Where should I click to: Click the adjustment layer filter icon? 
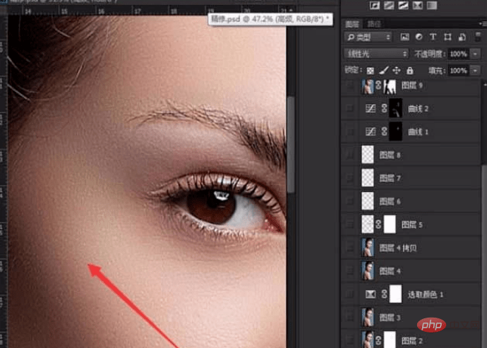[419, 37]
